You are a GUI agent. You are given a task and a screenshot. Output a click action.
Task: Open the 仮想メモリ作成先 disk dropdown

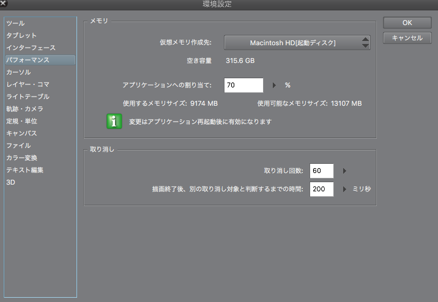(x=297, y=43)
